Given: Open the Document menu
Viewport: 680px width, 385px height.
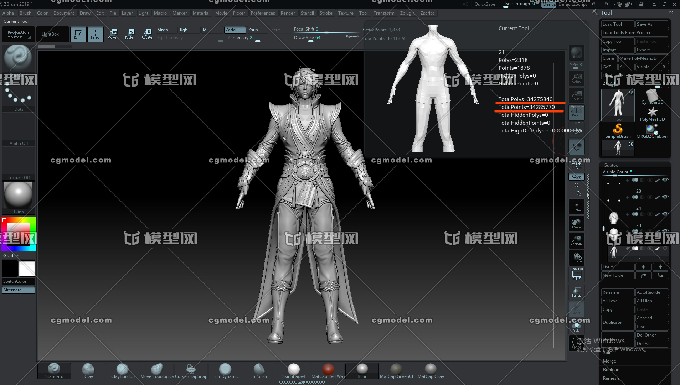Looking at the screenshot, I should (64, 13).
